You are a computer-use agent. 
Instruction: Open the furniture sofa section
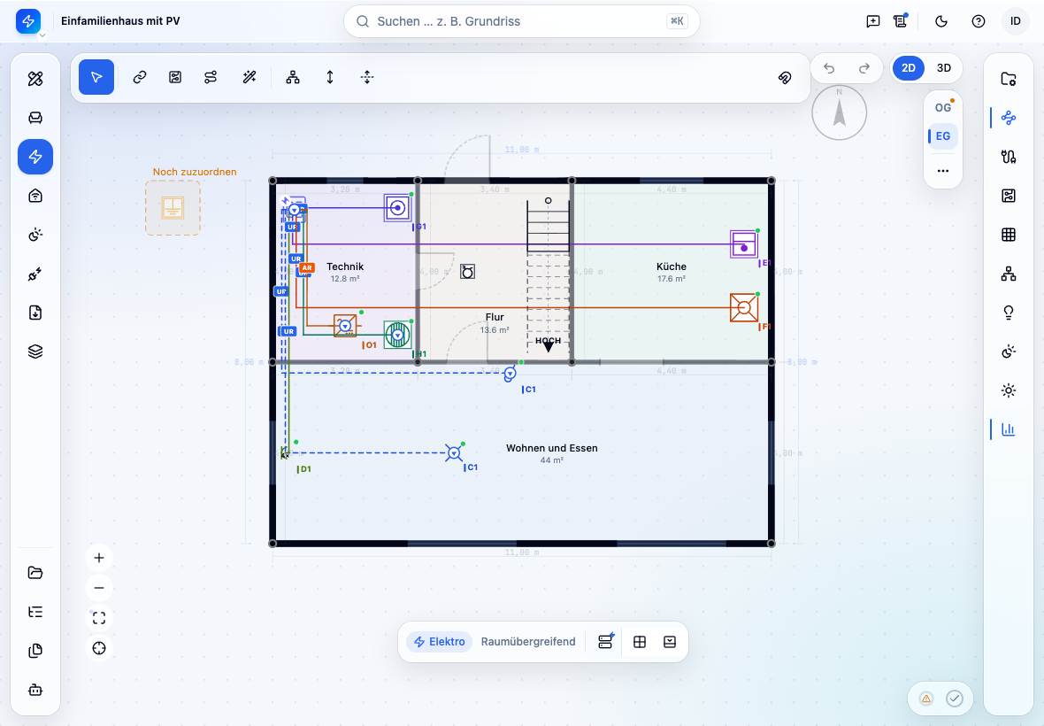(35, 118)
